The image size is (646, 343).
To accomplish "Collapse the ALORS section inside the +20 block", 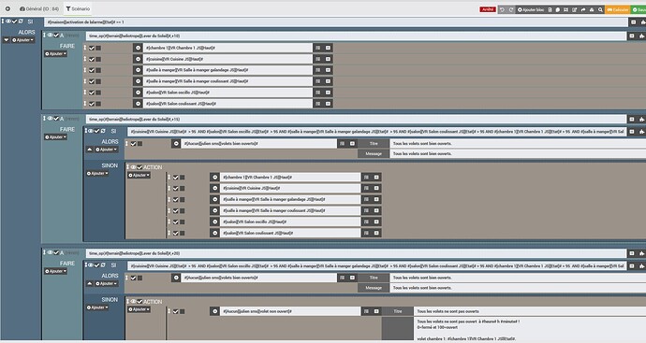I will click(x=89, y=283).
